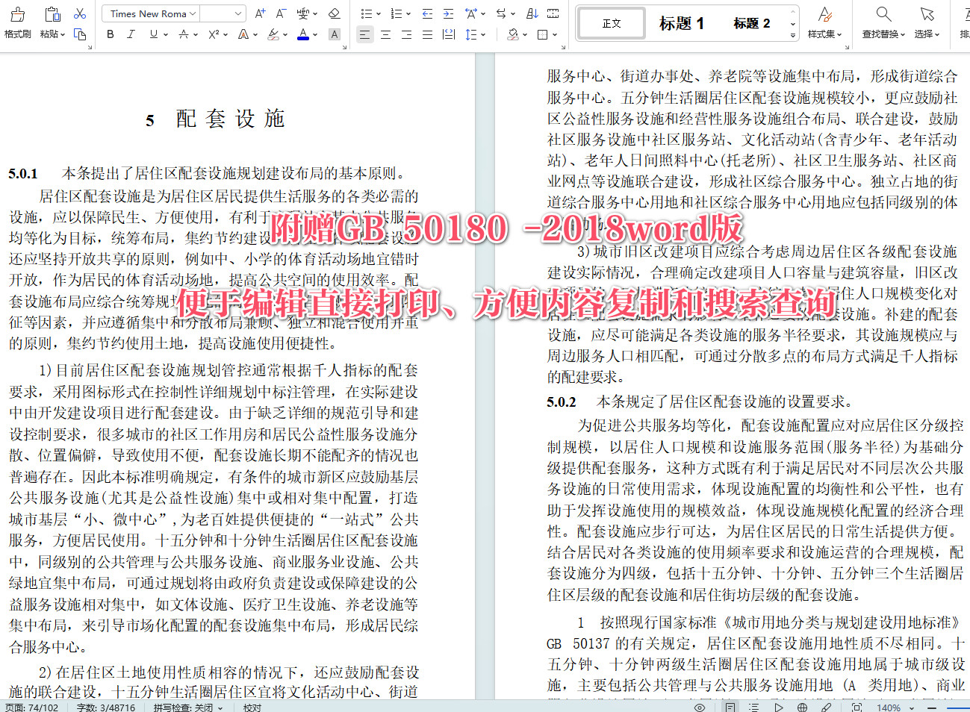Click the zoom out minus button
The width and height of the screenshot is (970, 712).
(933, 707)
